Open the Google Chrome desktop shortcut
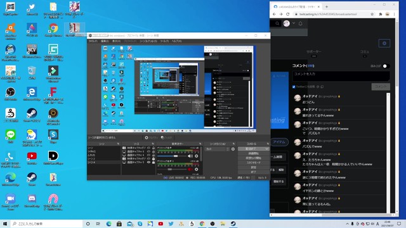The image size is (406, 228). [53, 30]
